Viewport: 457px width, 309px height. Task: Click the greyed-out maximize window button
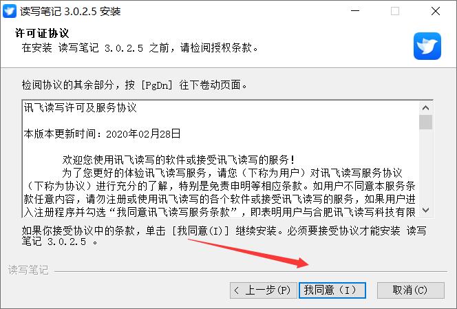[x=395, y=11]
